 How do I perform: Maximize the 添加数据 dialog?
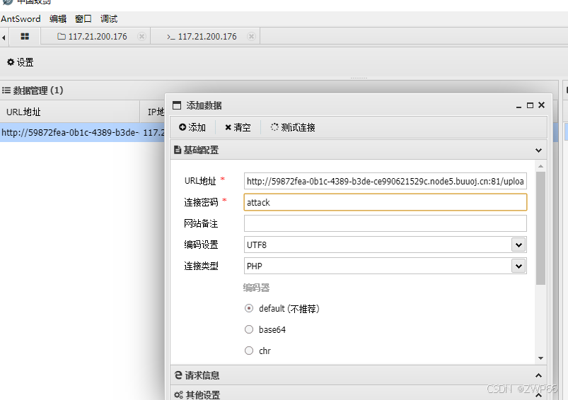pyautogui.click(x=530, y=105)
